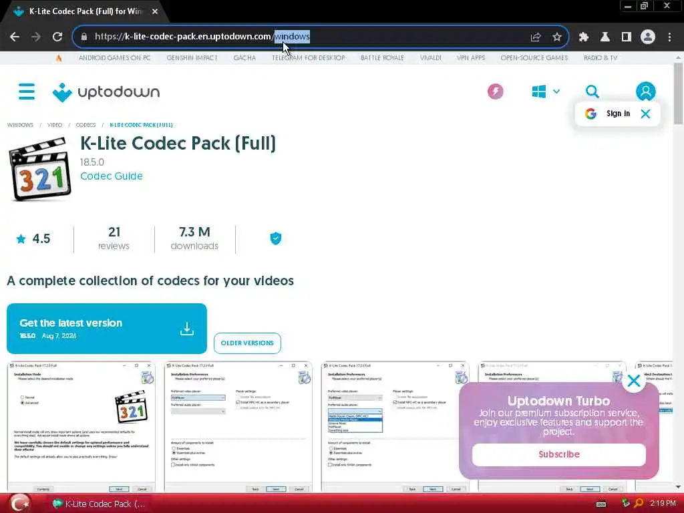The height and width of the screenshot is (513, 684).
Task: Open VPN Apps category link
Action: point(471,58)
